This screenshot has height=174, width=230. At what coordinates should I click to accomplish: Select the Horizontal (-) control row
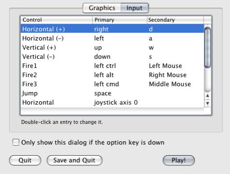(112, 39)
